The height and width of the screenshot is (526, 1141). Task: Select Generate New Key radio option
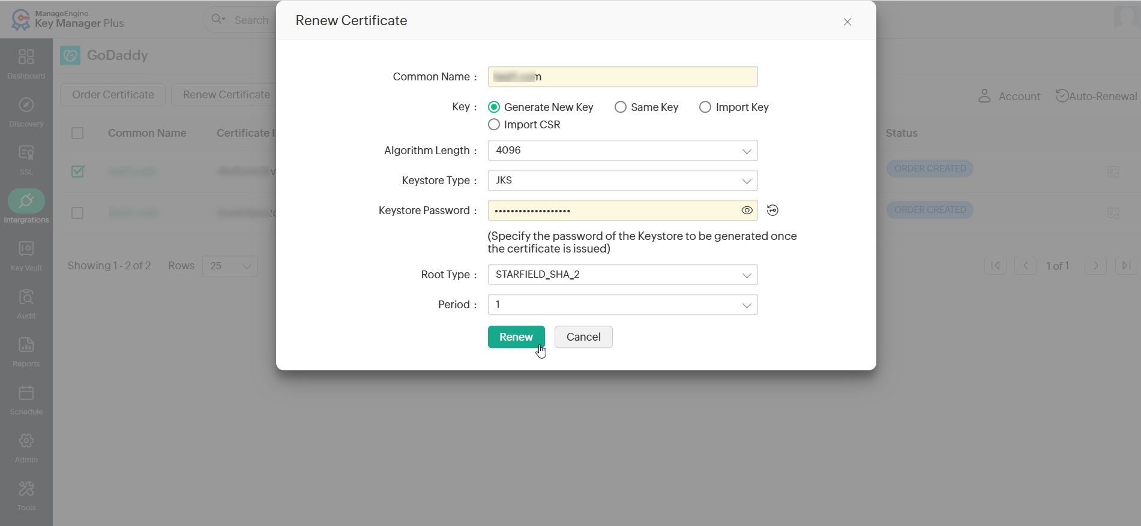pos(494,107)
